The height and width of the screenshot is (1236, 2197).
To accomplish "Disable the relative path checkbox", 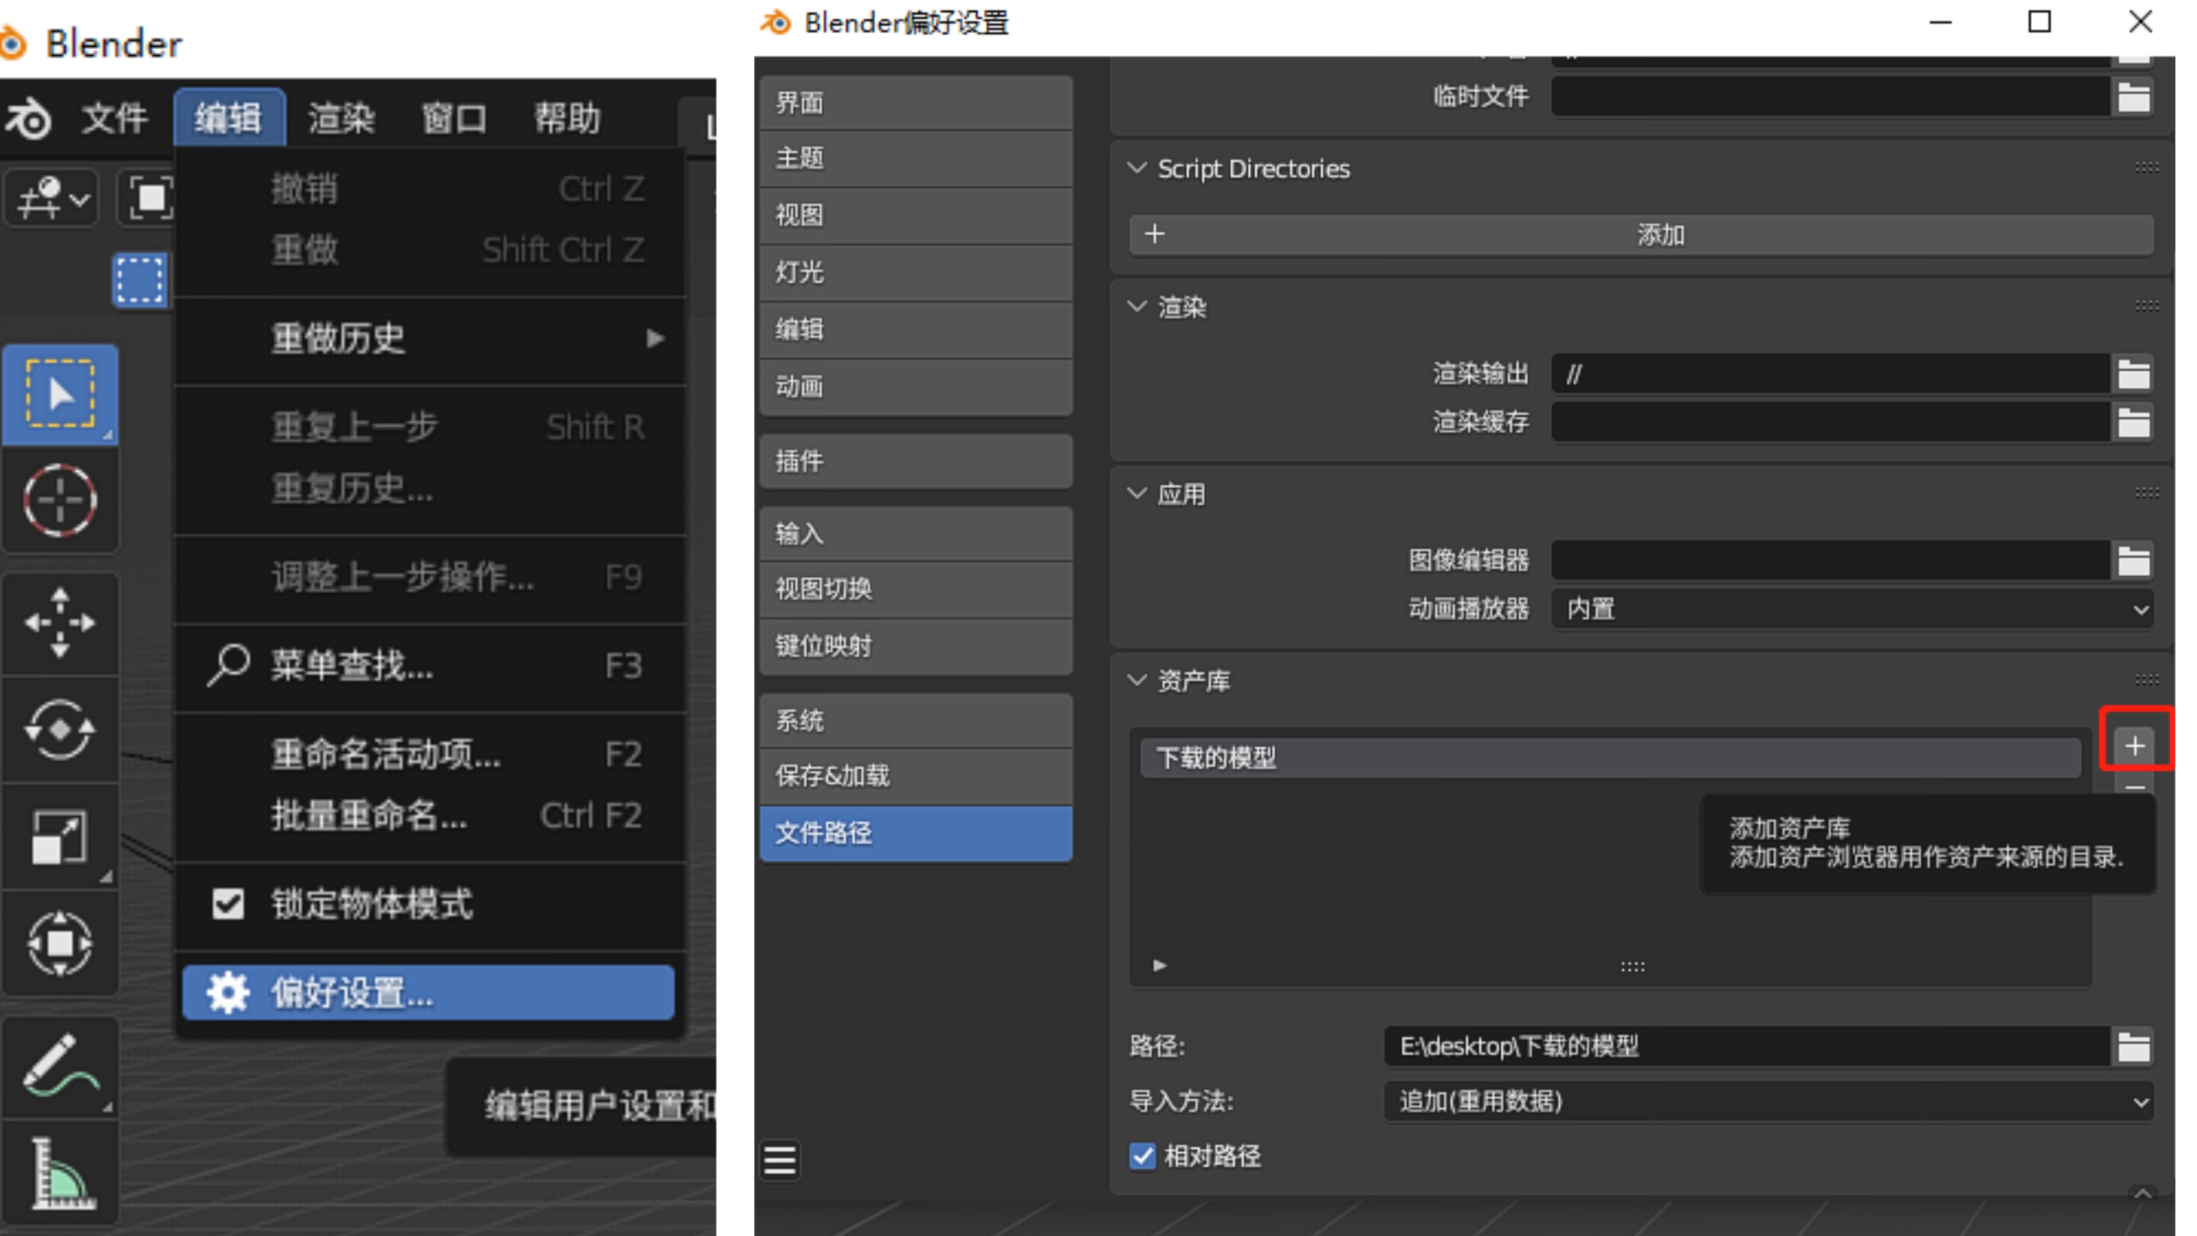I will pos(1142,1156).
